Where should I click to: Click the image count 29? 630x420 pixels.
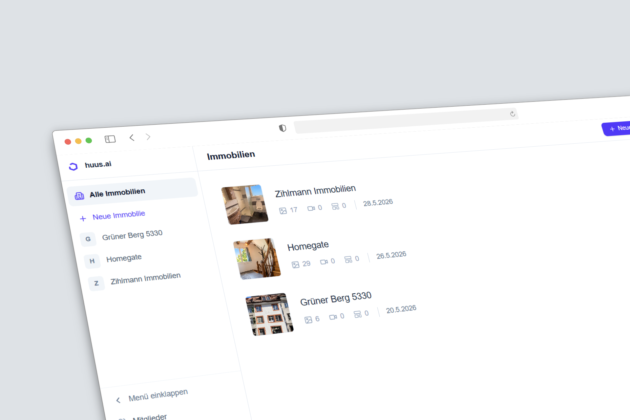click(x=306, y=263)
